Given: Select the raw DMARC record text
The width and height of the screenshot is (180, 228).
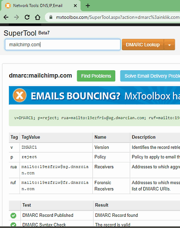Looking at the screenshot, I should click(97, 118).
